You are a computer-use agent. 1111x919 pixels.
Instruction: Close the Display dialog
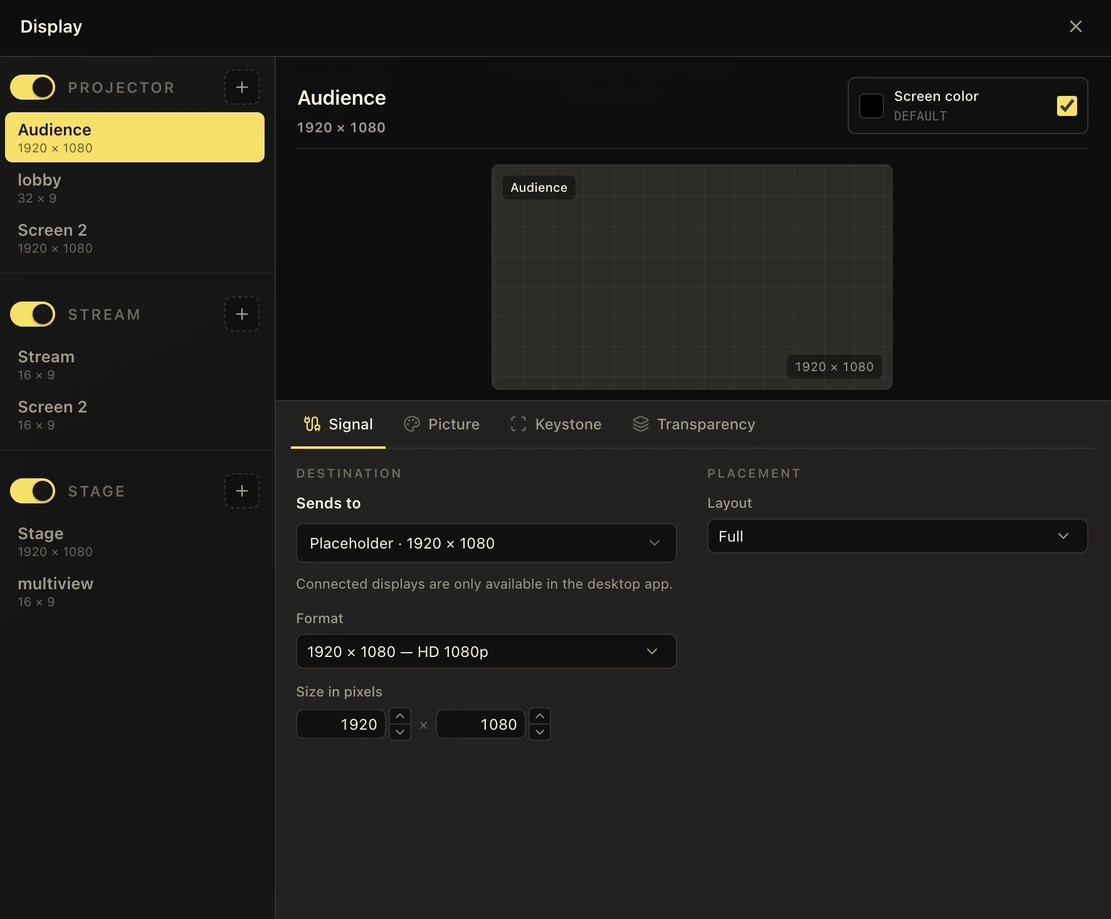(x=1076, y=26)
